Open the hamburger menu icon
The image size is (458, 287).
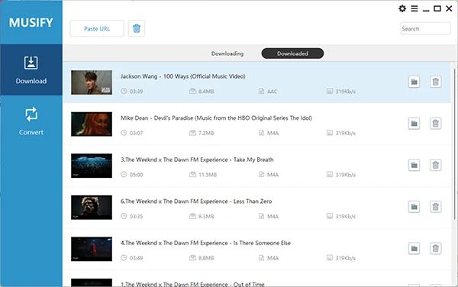pos(414,8)
